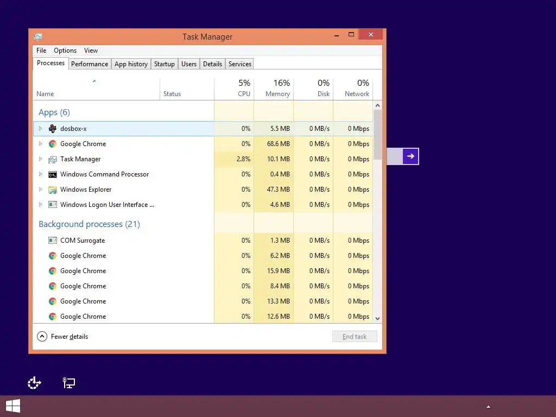Sort by the Disk column header

click(313, 89)
